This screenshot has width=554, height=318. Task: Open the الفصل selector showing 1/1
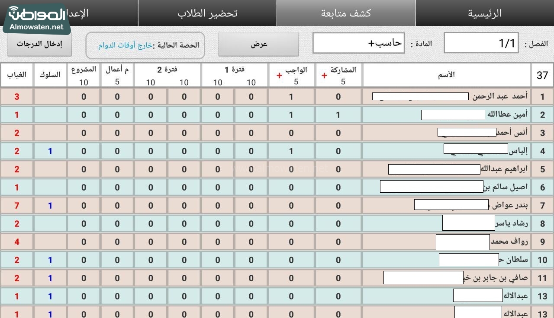pyautogui.click(x=480, y=43)
